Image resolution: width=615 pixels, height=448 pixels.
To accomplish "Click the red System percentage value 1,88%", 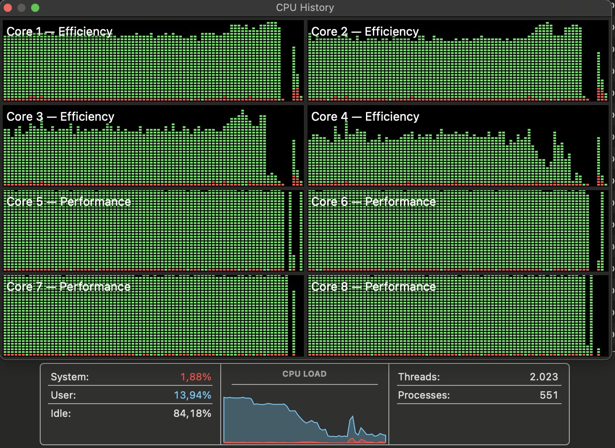I will pos(196,377).
